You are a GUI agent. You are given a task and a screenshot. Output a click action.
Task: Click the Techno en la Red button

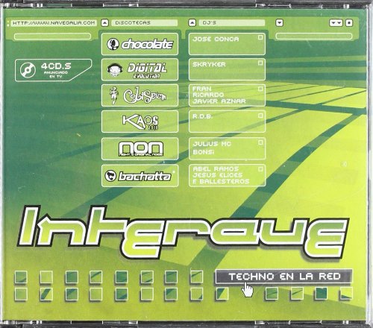pyautogui.click(x=283, y=277)
